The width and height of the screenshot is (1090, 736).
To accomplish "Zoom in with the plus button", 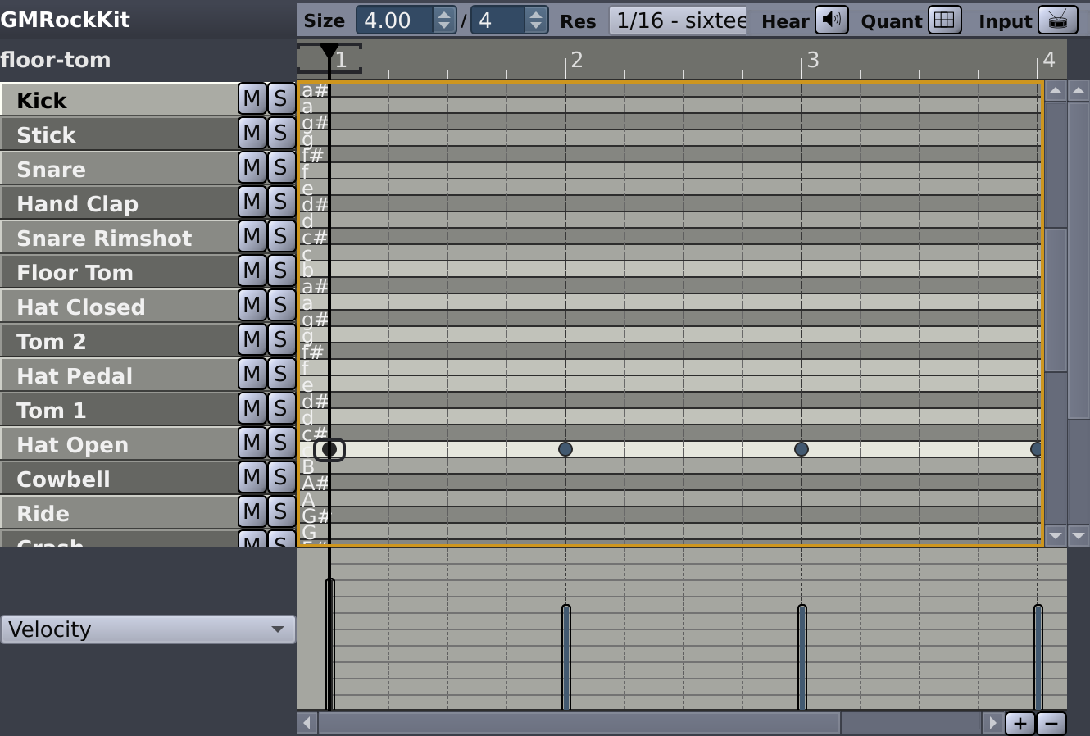I will coord(1020,723).
